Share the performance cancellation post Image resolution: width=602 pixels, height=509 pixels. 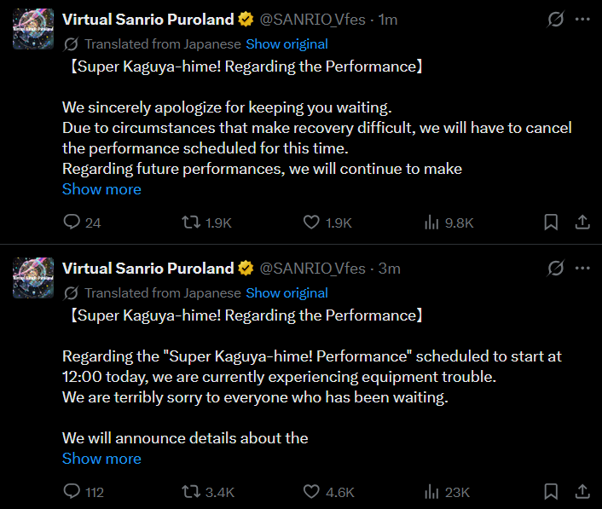(x=582, y=223)
